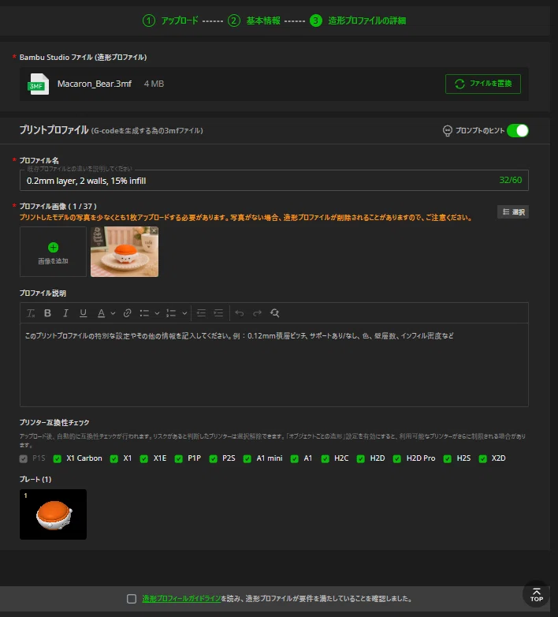Uncheck the A1 mini printer checkbox
The height and width of the screenshot is (617, 558).
click(x=247, y=459)
